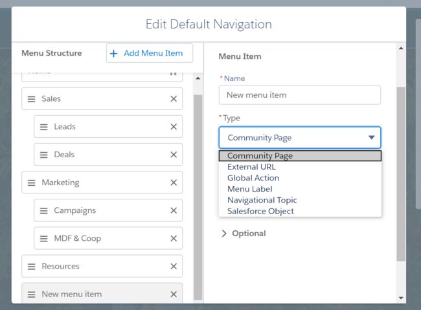421x310 pixels.
Task: Select the New menu item row
Action: 102,293
